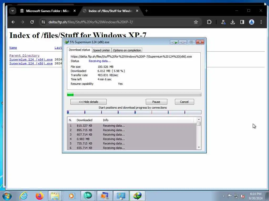This screenshot has width=269, height=201.
Task: Click the download URL text in dialog
Action: 131,57
